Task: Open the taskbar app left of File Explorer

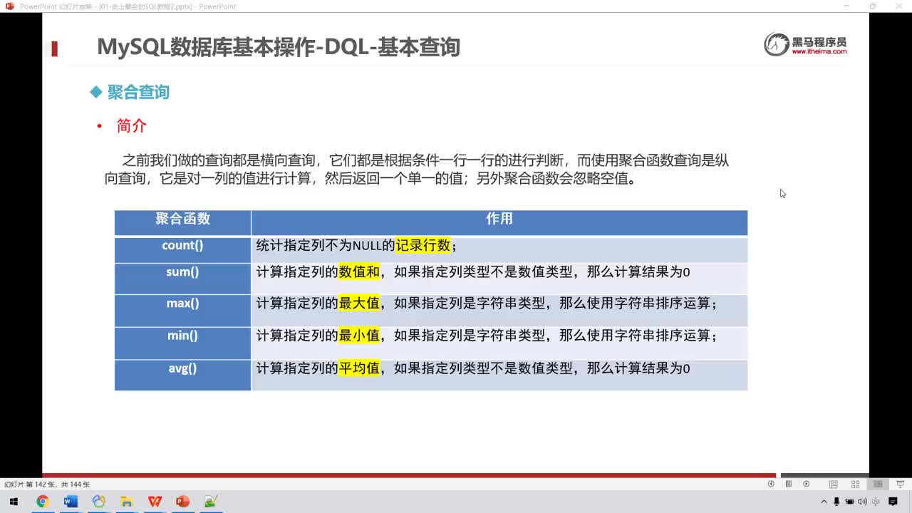Action: point(98,502)
